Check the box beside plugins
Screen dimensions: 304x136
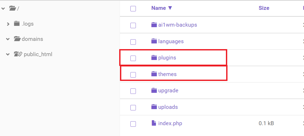133,58
